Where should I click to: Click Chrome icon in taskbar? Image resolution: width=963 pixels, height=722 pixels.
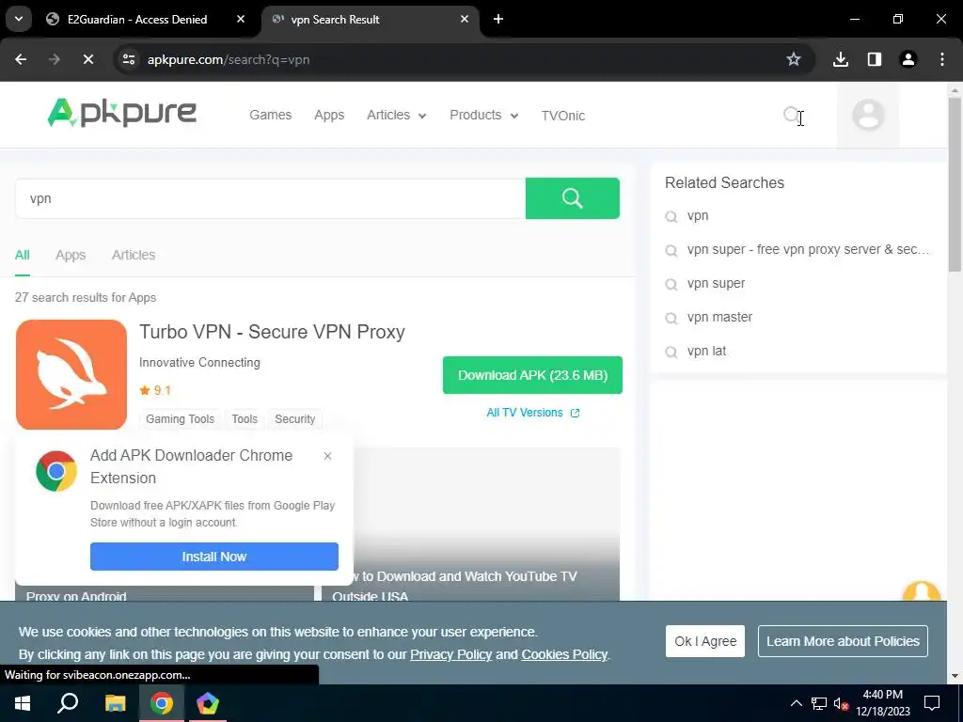162,703
